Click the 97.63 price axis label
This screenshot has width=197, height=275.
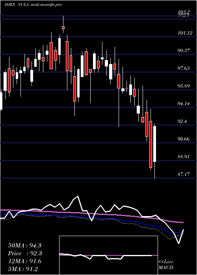coord(184,68)
